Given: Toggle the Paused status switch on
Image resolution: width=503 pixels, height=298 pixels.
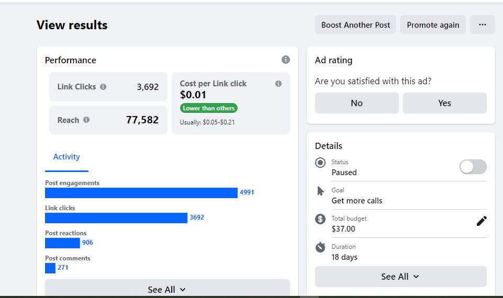Looking at the screenshot, I should (x=473, y=167).
